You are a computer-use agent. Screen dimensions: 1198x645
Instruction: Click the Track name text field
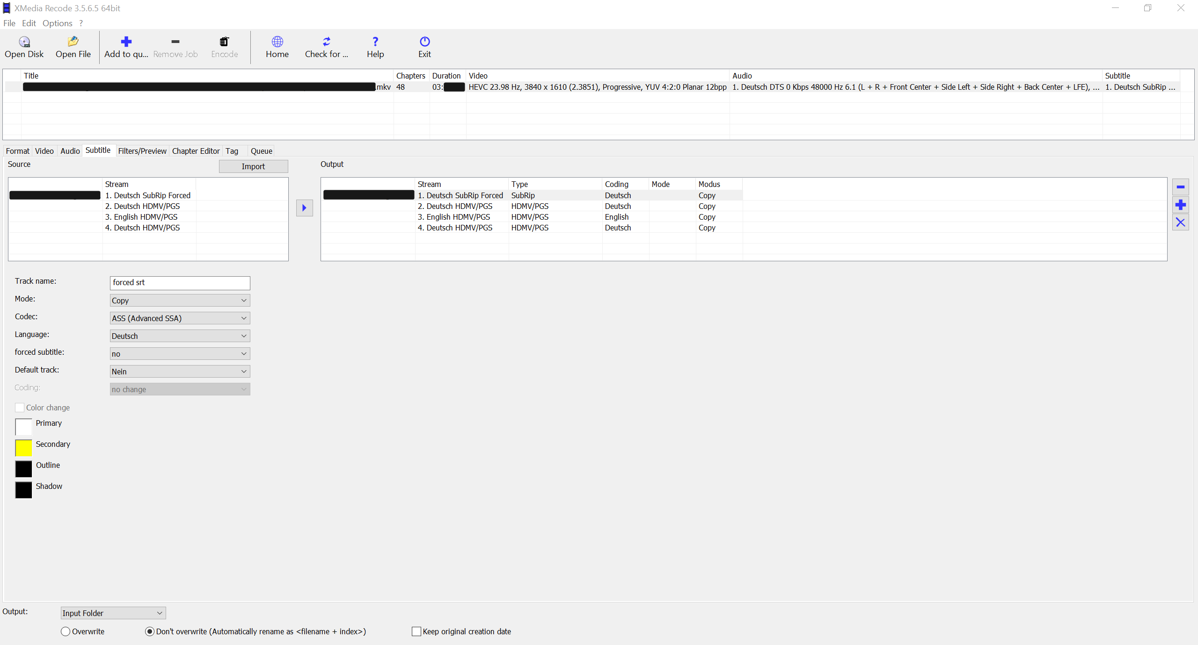(180, 283)
